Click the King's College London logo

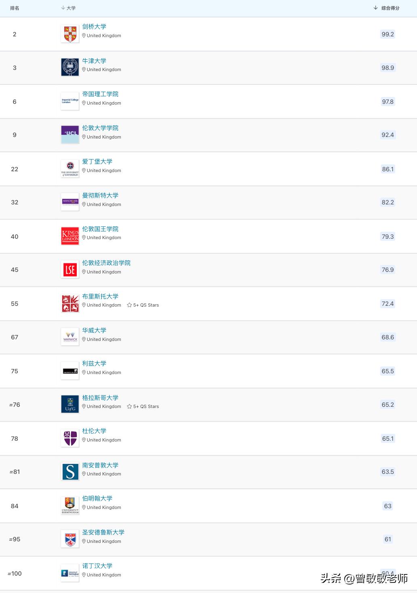(x=70, y=236)
